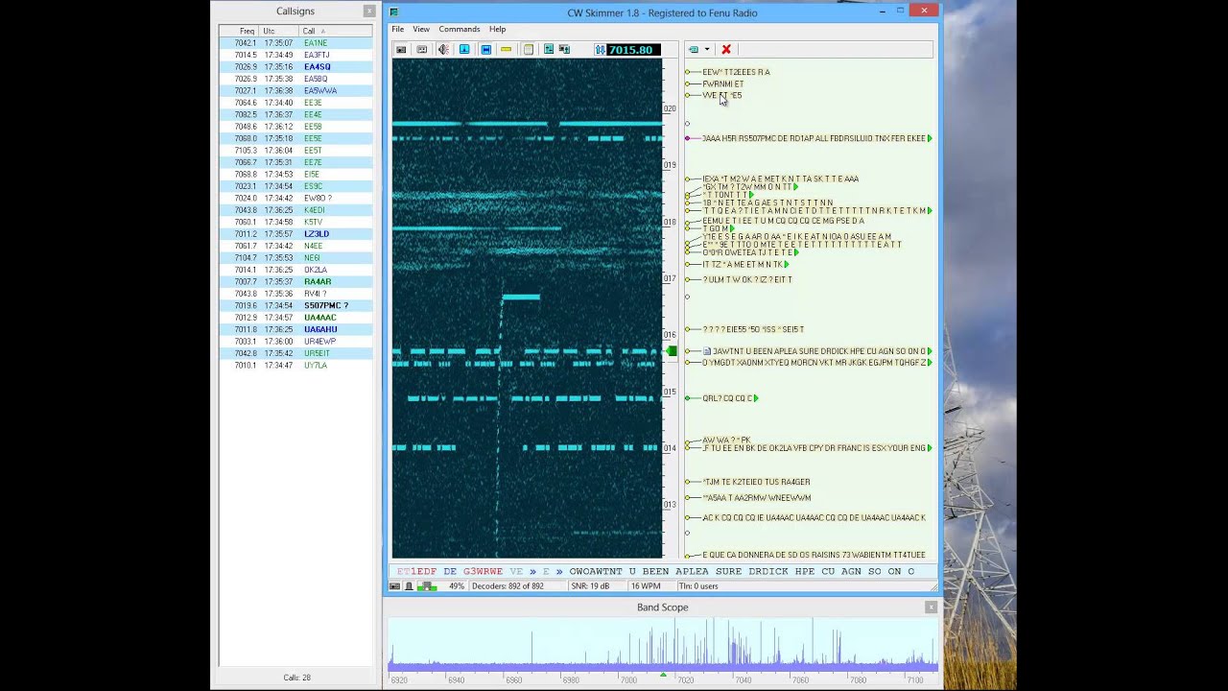Select callsign K4EDI row
This screenshot has width=1228, height=691.
click(295, 210)
